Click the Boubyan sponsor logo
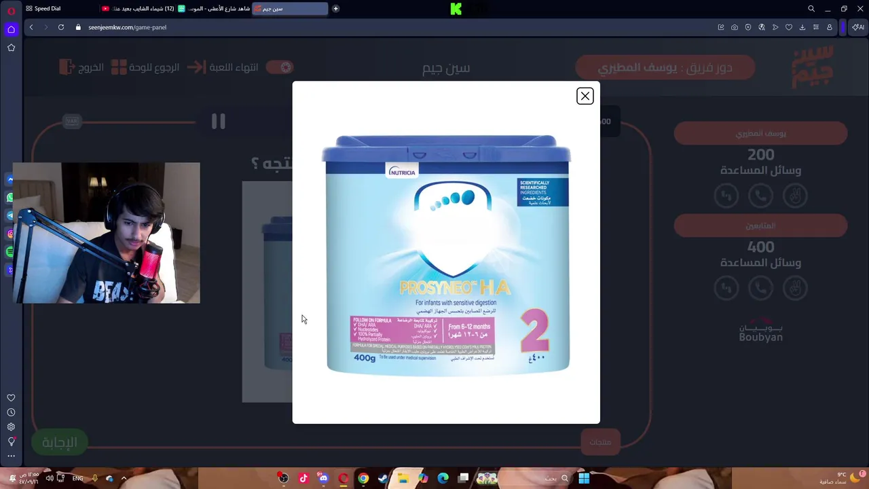 (760, 330)
